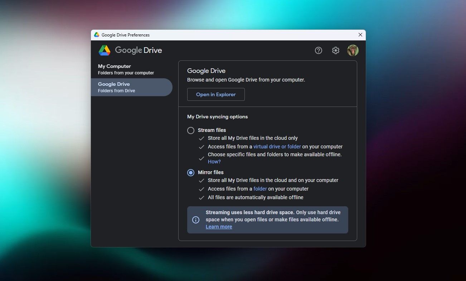Click the 'My Drive syncing options' heading

point(217,117)
